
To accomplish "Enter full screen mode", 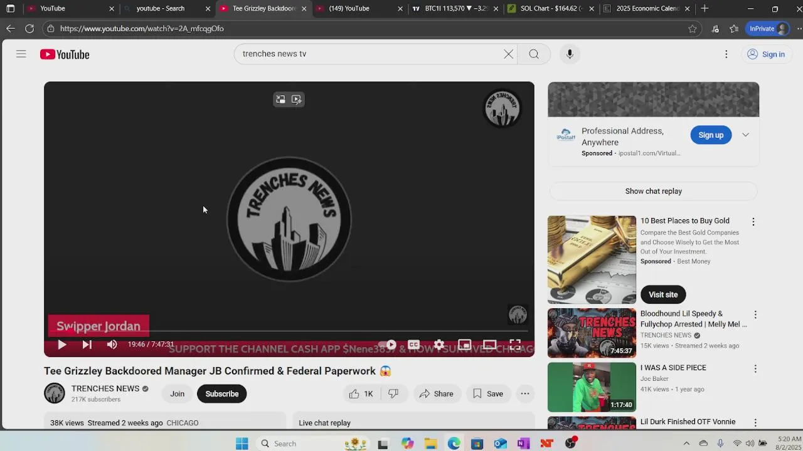I will click(515, 345).
